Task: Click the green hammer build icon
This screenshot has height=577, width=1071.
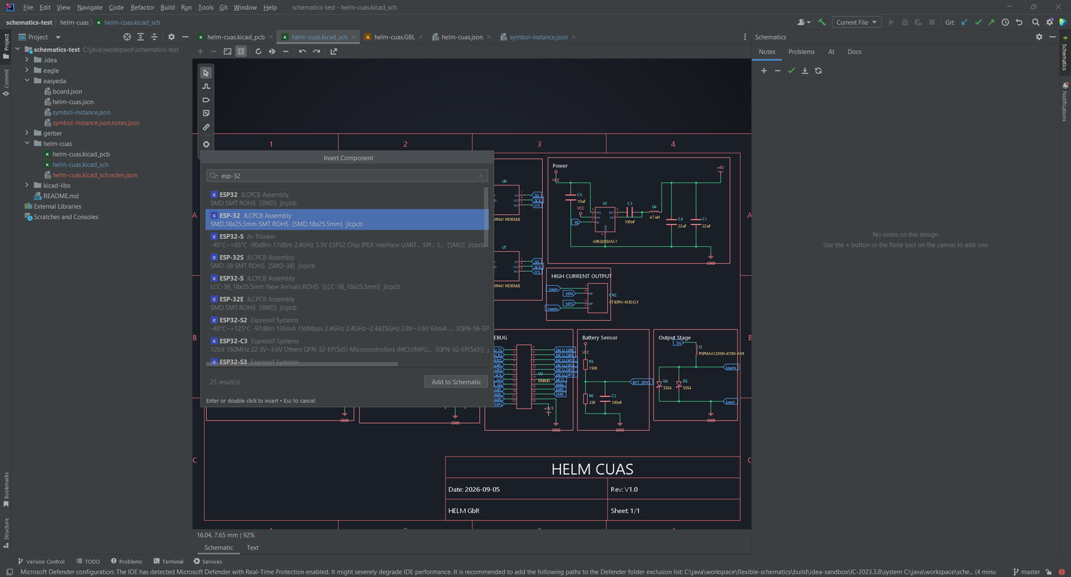Action: pos(821,22)
